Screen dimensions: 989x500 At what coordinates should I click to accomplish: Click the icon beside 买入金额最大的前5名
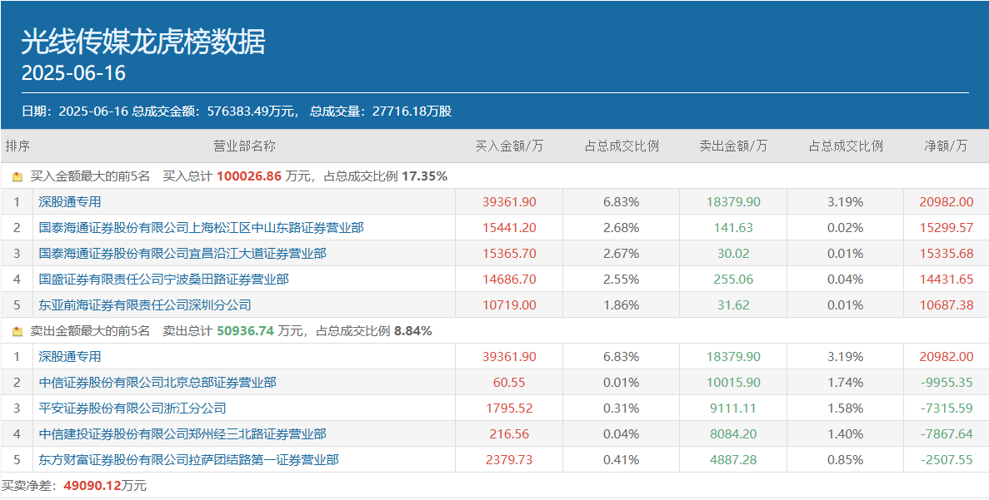point(17,176)
